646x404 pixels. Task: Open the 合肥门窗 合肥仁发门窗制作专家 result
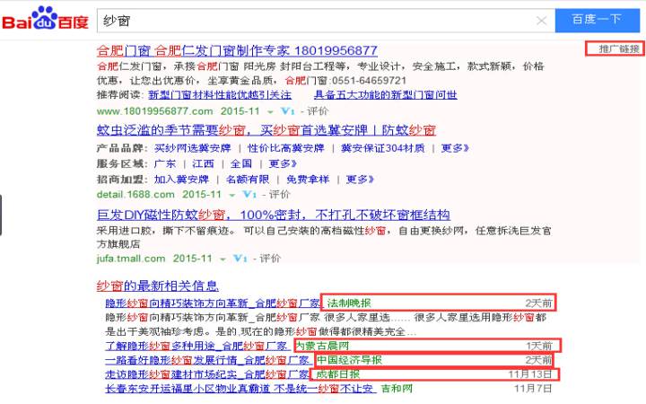pyautogui.click(x=237, y=50)
